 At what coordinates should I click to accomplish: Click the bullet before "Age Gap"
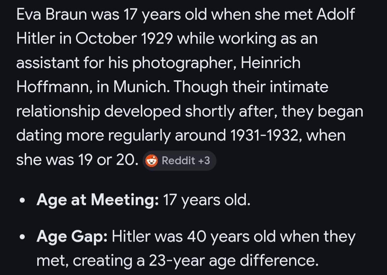click(x=23, y=237)
